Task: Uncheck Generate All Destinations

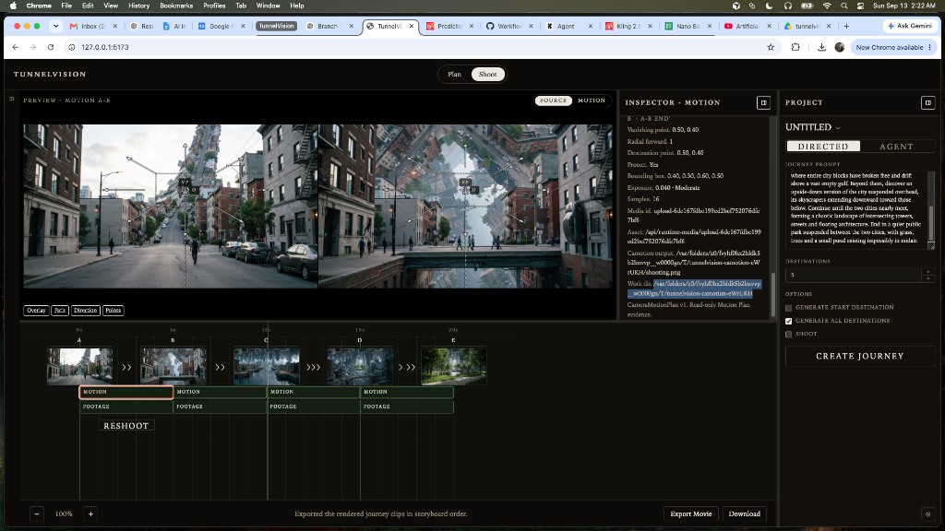Action: [x=788, y=321]
